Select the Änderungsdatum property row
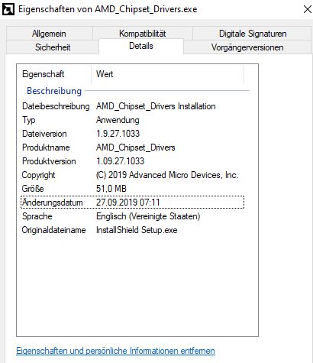The image size is (313, 363). click(x=132, y=203)
